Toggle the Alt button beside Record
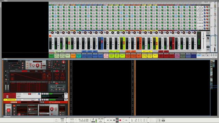Viewport: 219px width, 123px height. (123, 121)
